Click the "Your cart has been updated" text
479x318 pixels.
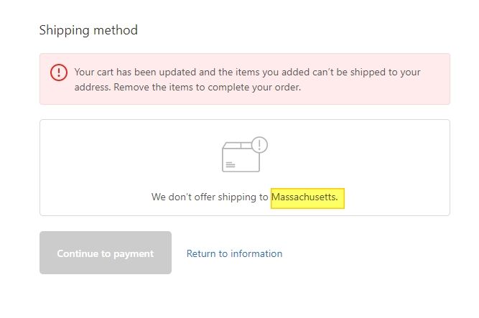pos(134,73)
